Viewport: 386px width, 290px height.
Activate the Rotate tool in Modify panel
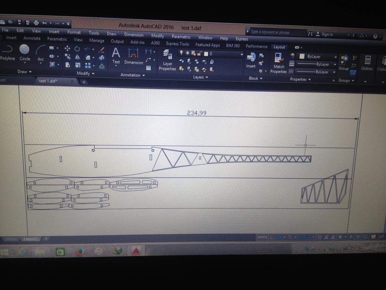[77, 49]
